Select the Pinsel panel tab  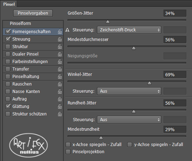(x=9, y=4)
